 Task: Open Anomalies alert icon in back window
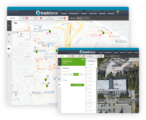[x=111, y=12]
